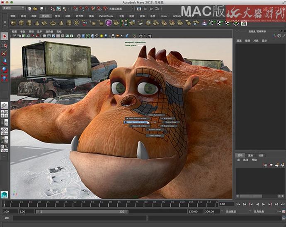Create a polygon torus from the shelf
Image resolution: width=286 pixels, height=227 pixels.
tap(53, 23)
